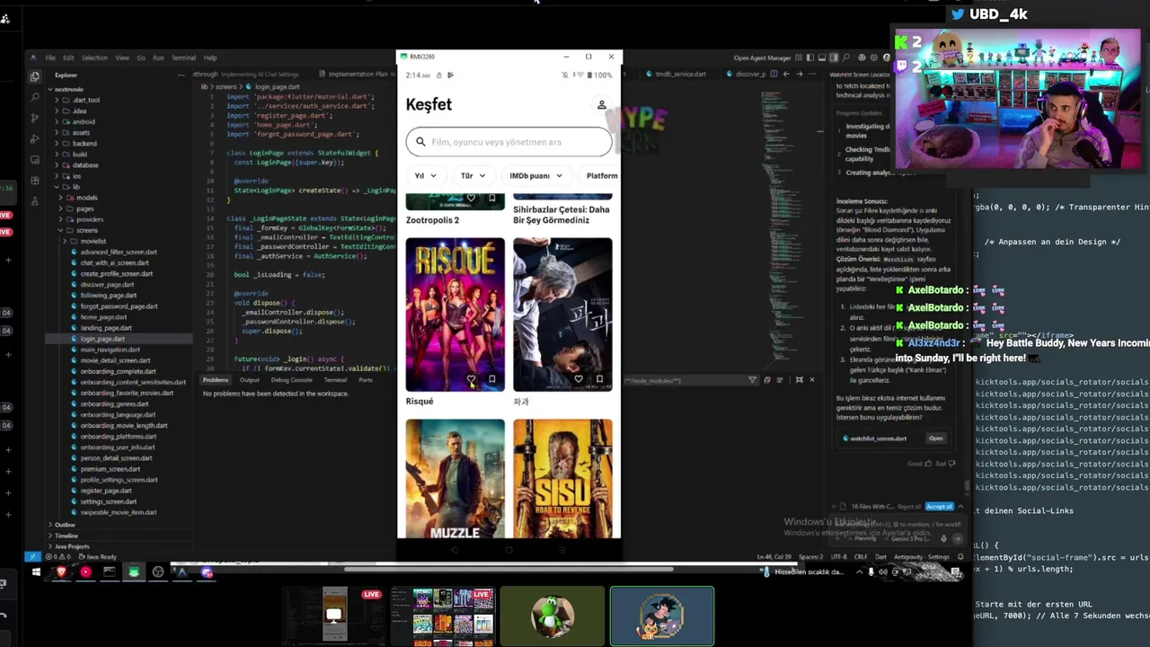Close the bottom panel with X icon
This screenshot has width=1150, height=647.
click(811, 380)
